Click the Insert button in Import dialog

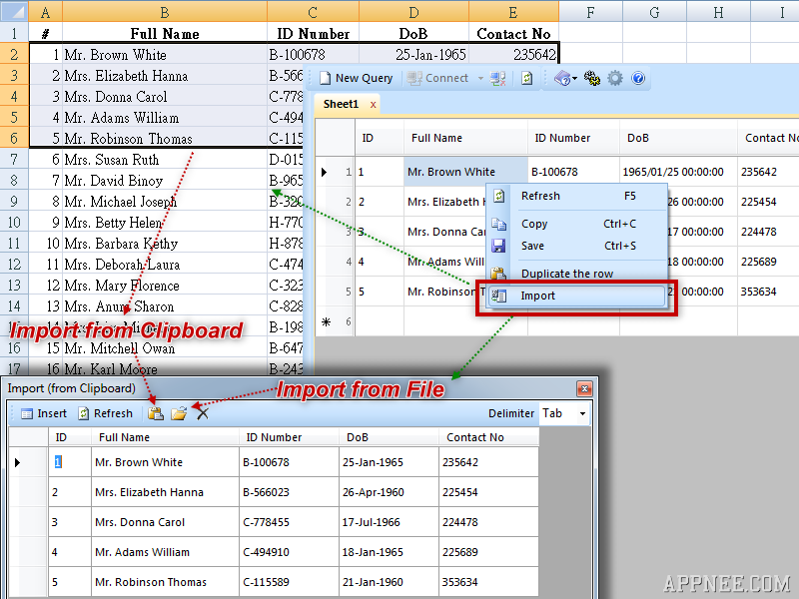coord(44,413)
